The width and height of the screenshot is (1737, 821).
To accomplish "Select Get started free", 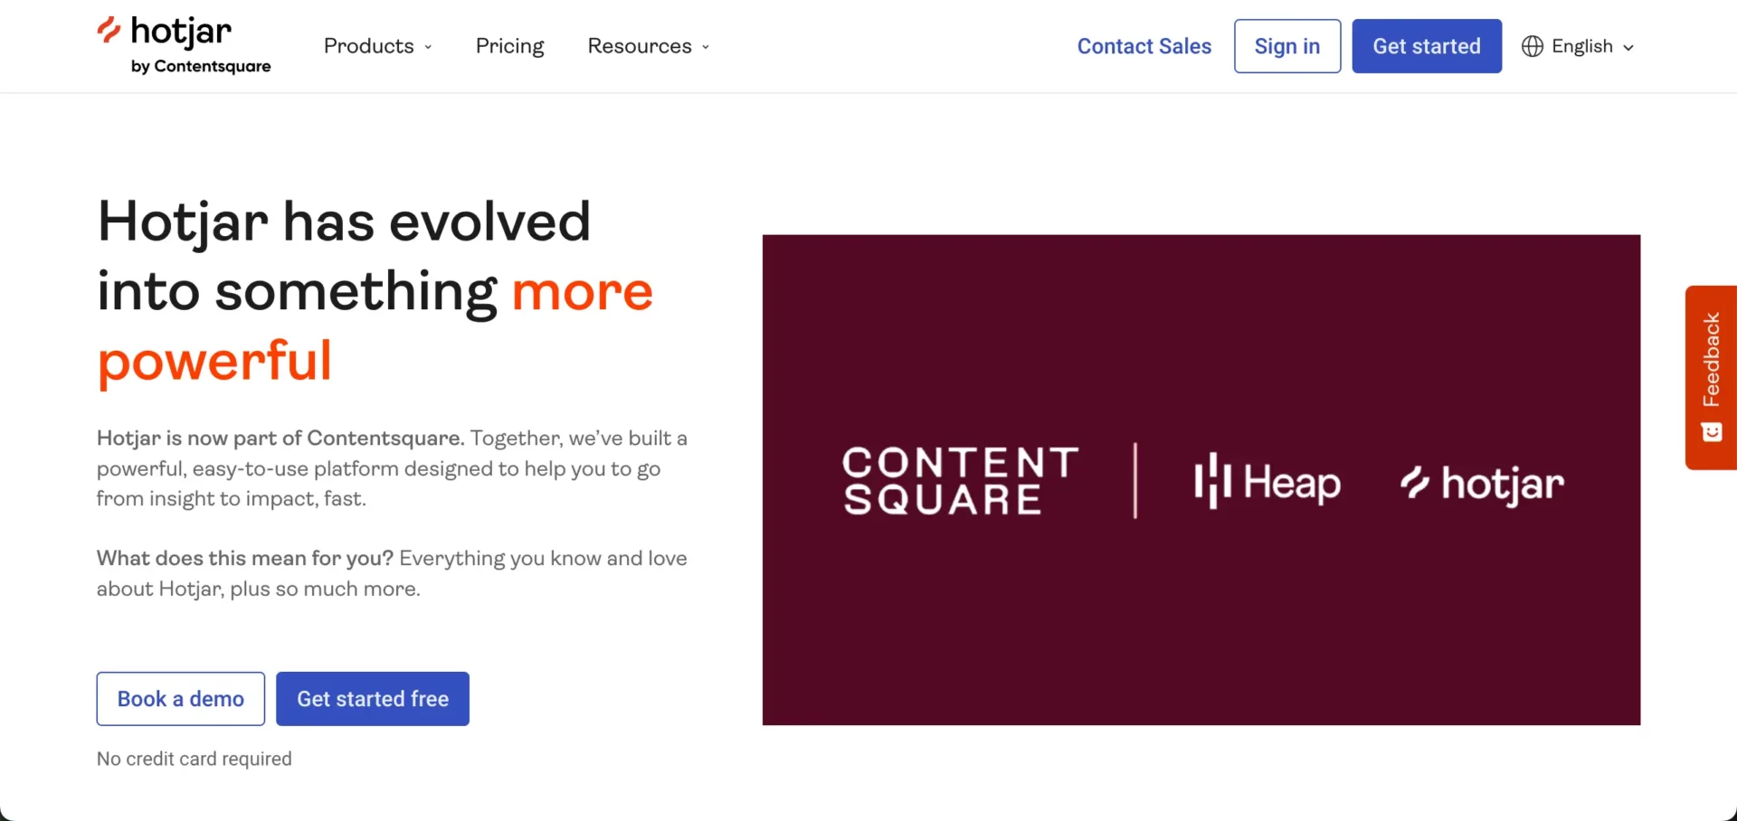I will click(x=372, y=698).
